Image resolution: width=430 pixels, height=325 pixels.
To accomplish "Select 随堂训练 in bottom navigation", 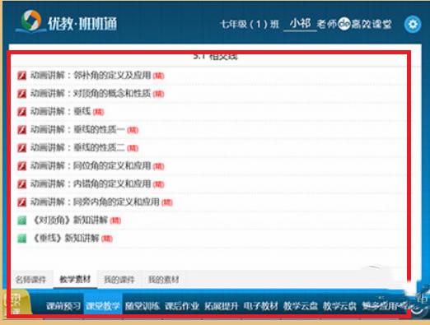I will tap(143, 306).
